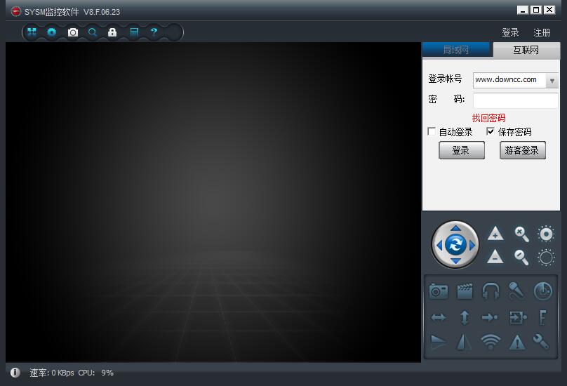Pan camera left with PTZ arrow

(x=439, y=245)
